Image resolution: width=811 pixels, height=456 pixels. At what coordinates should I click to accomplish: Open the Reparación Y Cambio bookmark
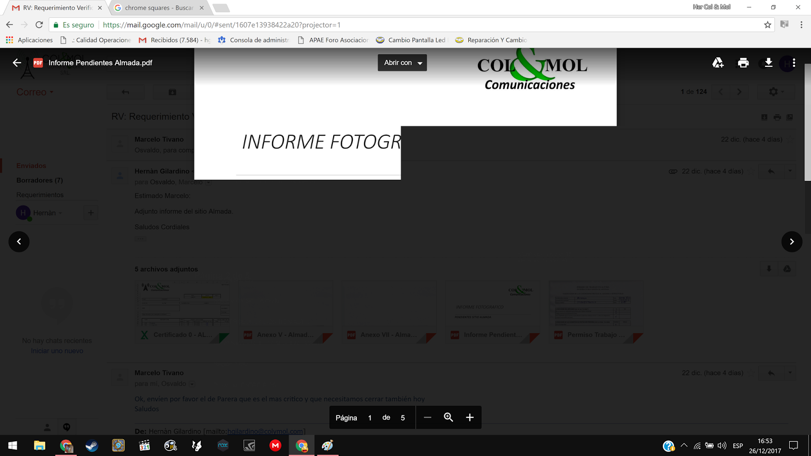pyautogui.click(x=491, y=40)
